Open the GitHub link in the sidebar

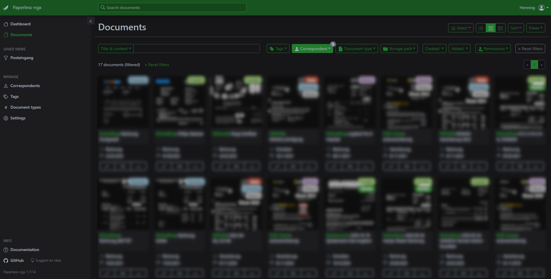pos(14,260)
